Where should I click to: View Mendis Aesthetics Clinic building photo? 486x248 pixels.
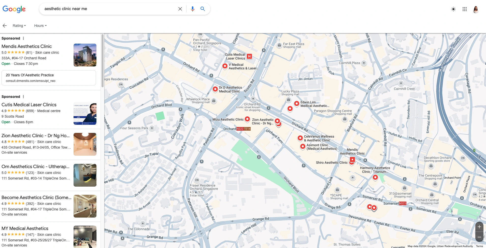[x=85, y=55]
